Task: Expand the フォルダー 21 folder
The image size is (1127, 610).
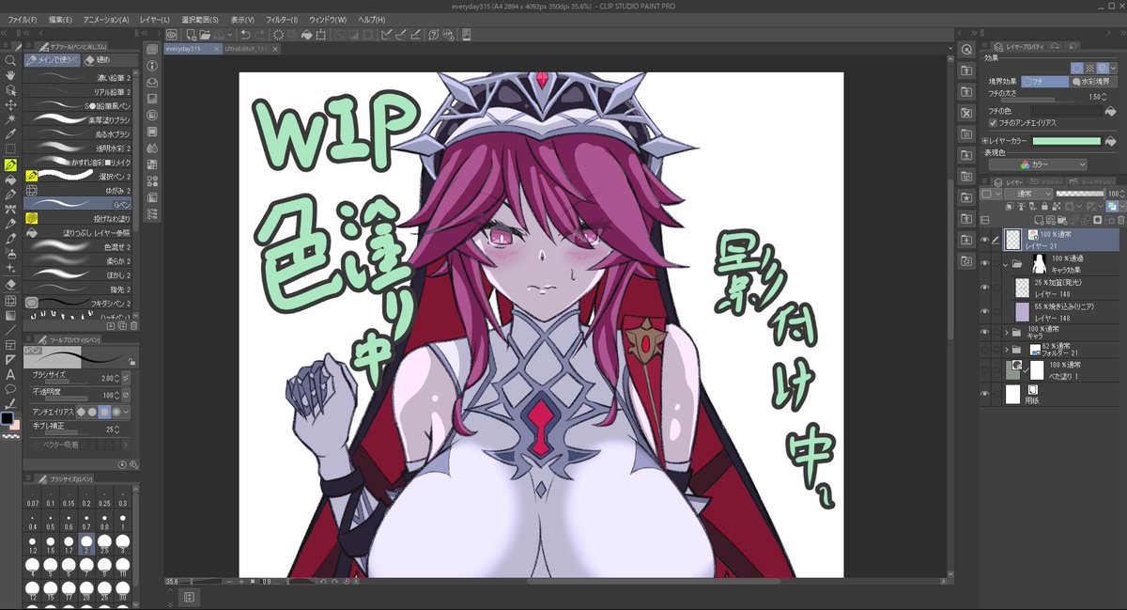Action: (1006, 350)
